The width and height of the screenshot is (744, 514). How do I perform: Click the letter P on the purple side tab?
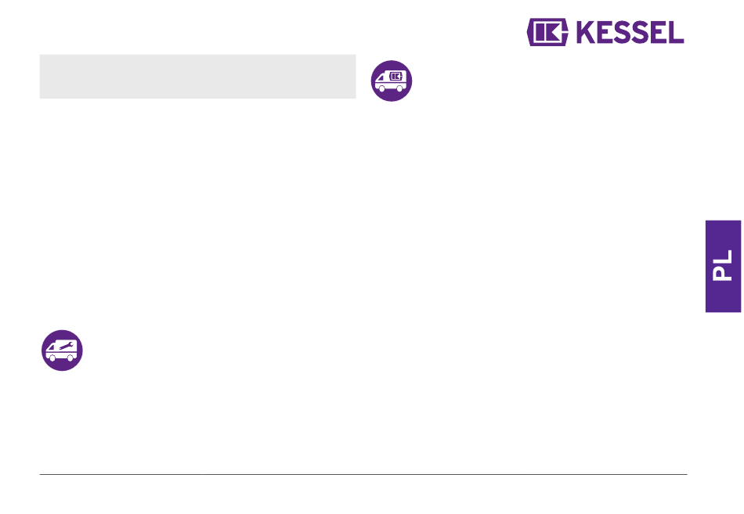click(x=723, y=274)
